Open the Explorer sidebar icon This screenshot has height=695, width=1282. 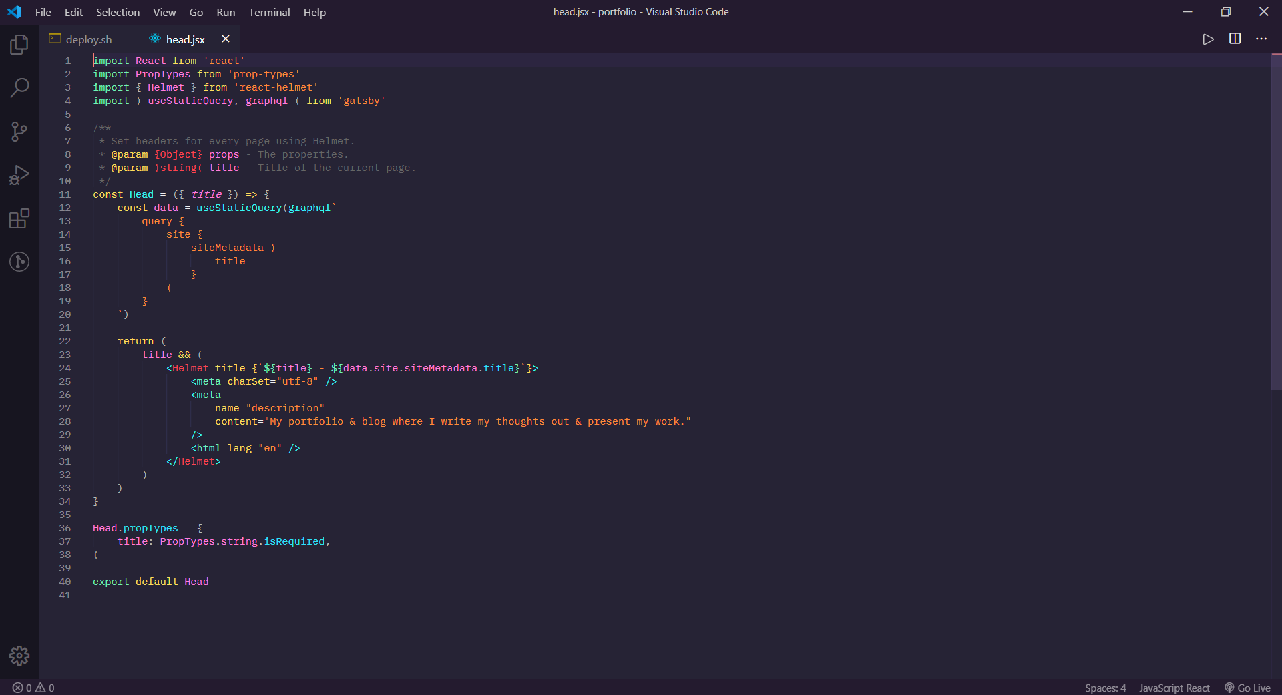tap(19, 44)
